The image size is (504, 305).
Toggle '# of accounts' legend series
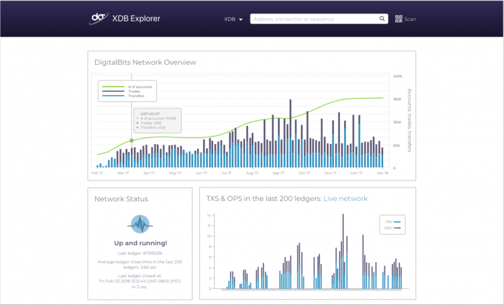pos(127,87)
